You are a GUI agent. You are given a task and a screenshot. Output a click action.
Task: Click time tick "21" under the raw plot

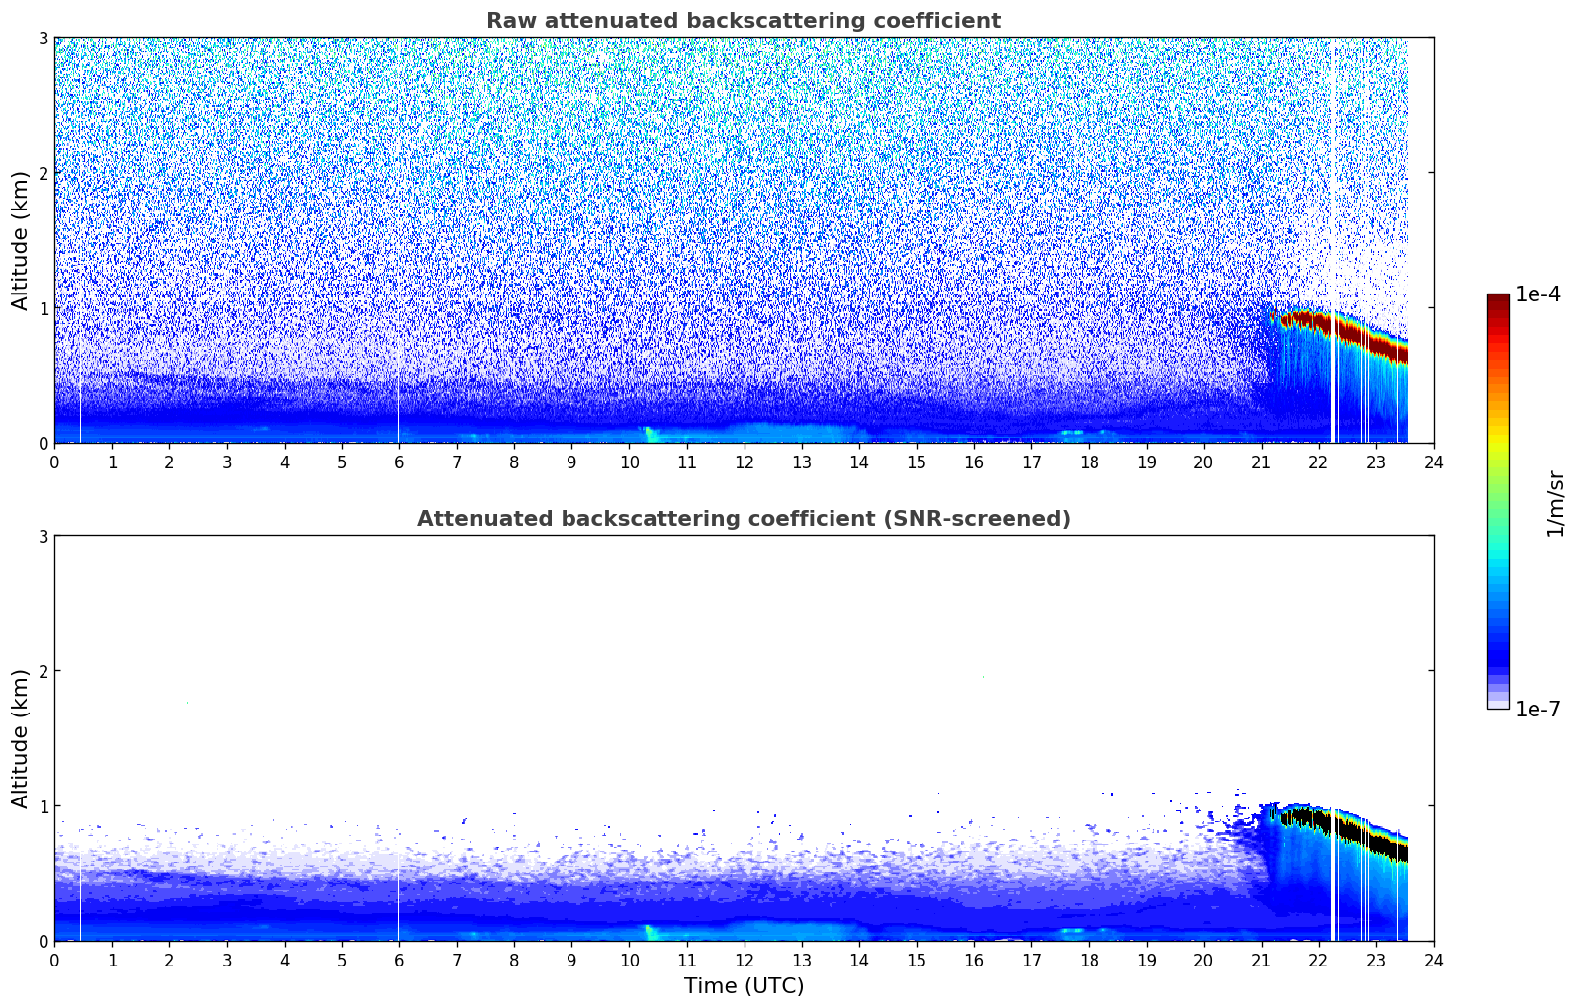pos(1261,462)
